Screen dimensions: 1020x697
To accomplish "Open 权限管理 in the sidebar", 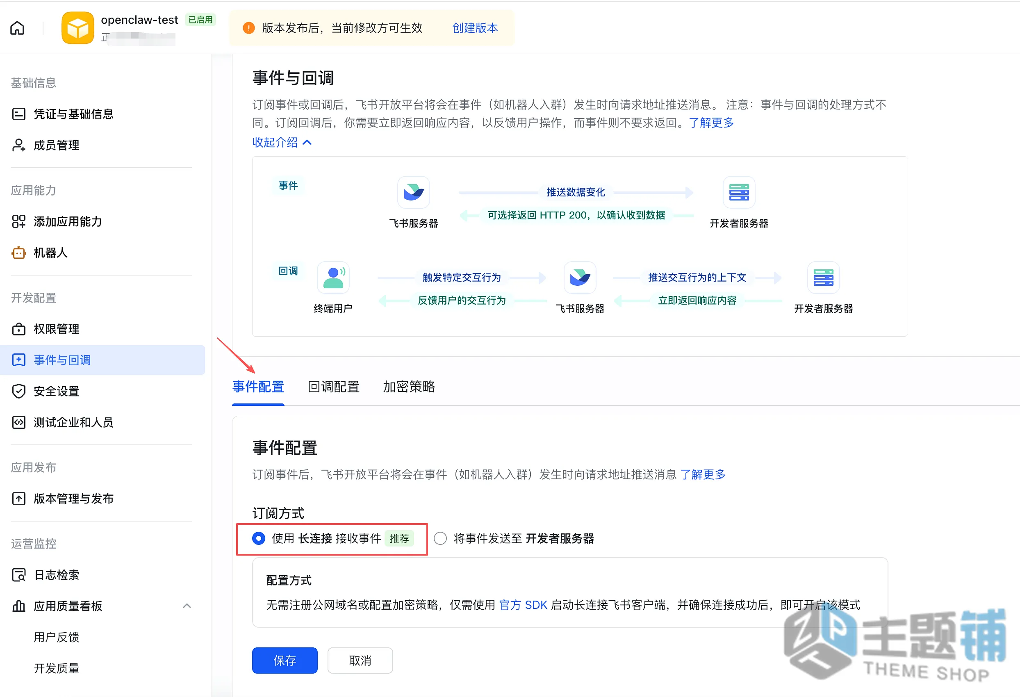I will 57,329.
